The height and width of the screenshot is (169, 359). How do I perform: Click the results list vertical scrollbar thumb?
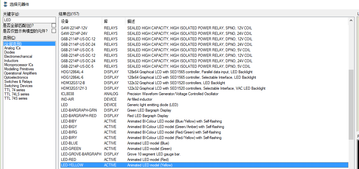pos(351,104)
